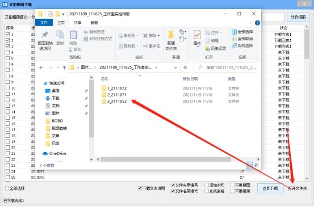
Task: Refresh the Explorer folder view
Action: pos(185,67)
